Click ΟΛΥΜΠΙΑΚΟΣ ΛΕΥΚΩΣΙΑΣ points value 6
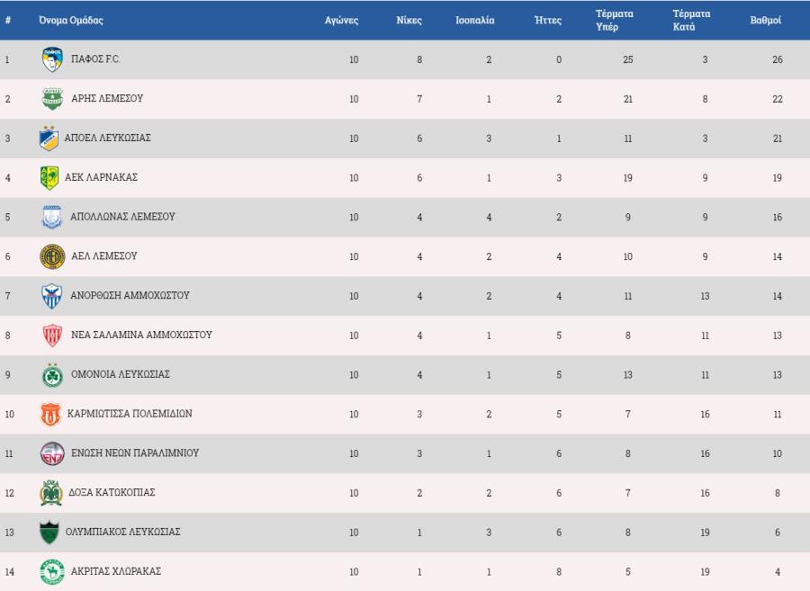This screenshot has height=591, width=810. point(778,533)
